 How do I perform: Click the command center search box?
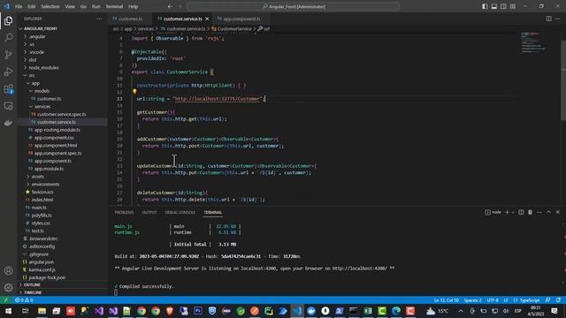[293, 6]
